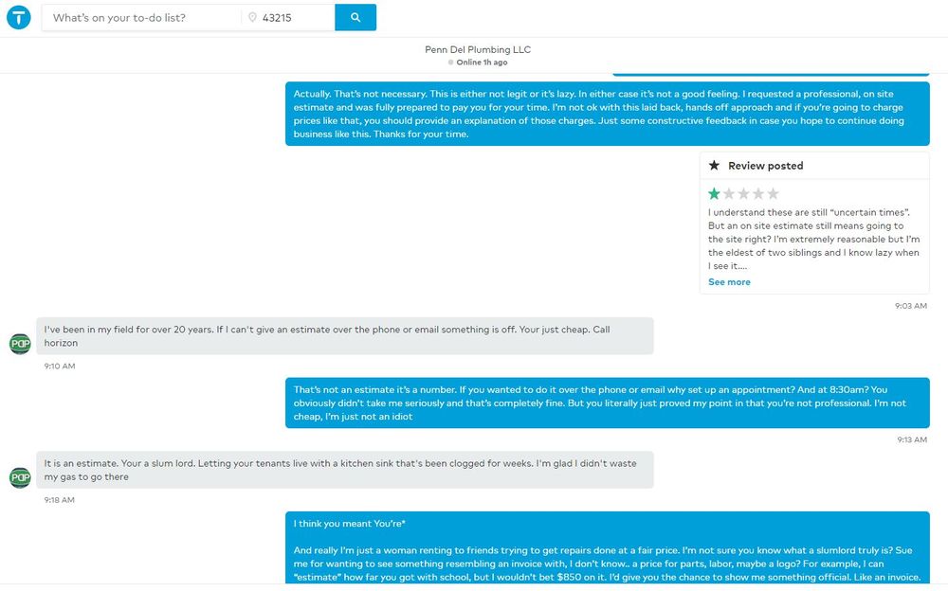The height and width of the screenshot is (591, 948).
Task: Click the Review posted card heading
Action: tap(765, 166)
